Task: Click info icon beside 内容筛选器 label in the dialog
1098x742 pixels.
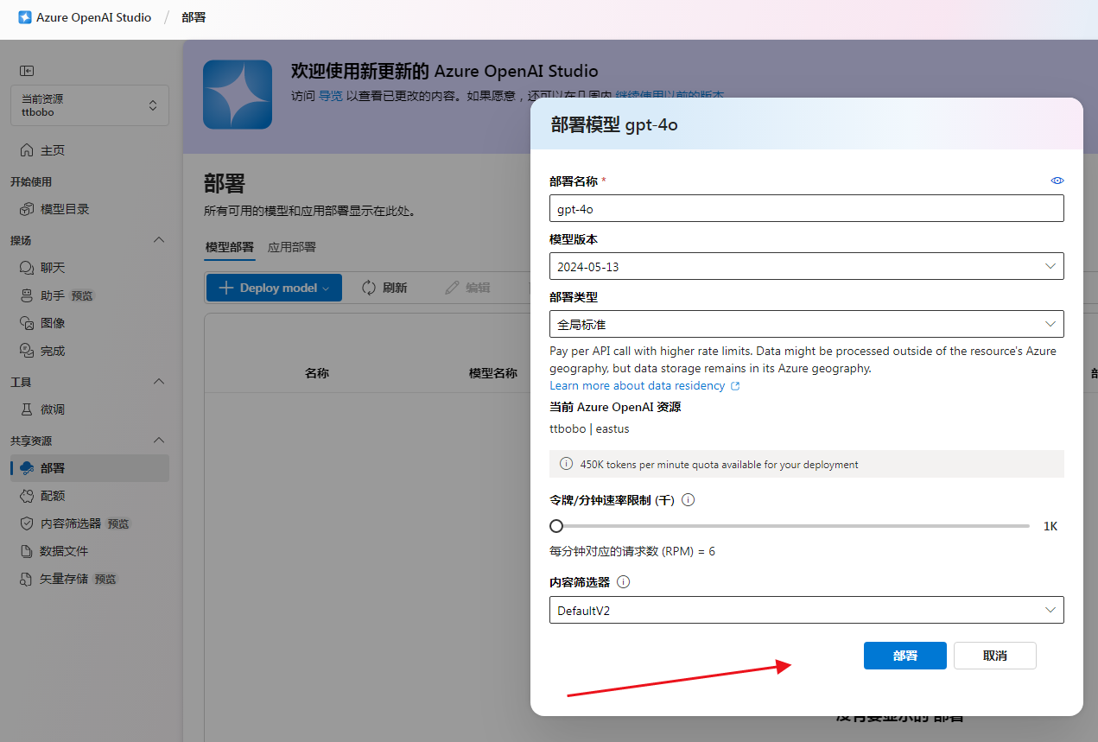Action: [x=624, y=582]
